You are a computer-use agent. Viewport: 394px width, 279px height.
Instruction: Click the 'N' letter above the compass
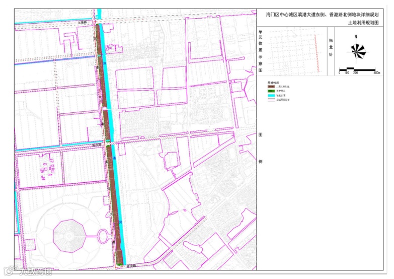pyautogui.click(x=356, y=37)
